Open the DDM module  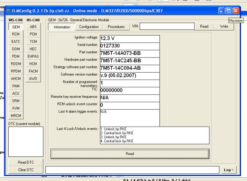[16, 49]
